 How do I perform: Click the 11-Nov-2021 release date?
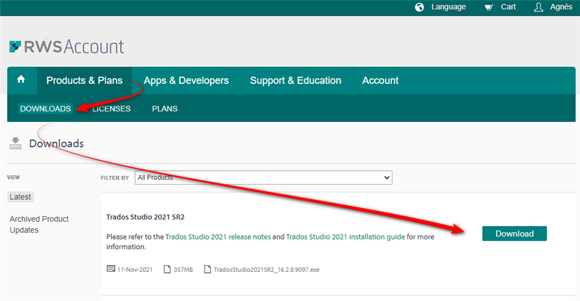coord(135,269)
